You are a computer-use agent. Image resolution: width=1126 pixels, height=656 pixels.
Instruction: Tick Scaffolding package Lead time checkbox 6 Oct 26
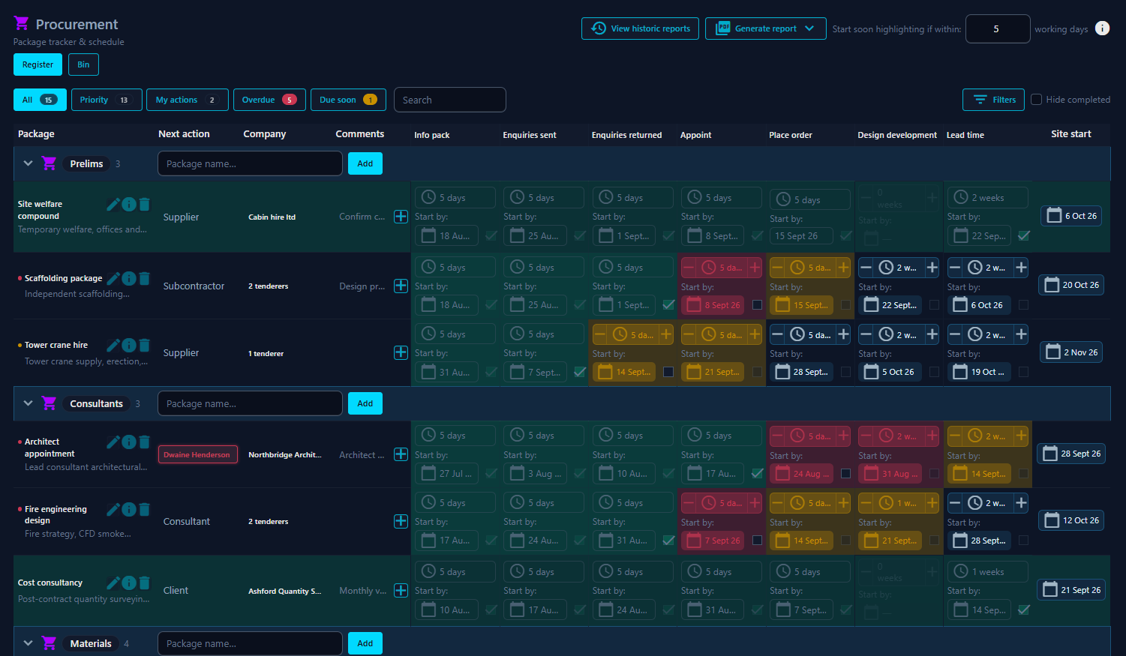click(1024, 305)
